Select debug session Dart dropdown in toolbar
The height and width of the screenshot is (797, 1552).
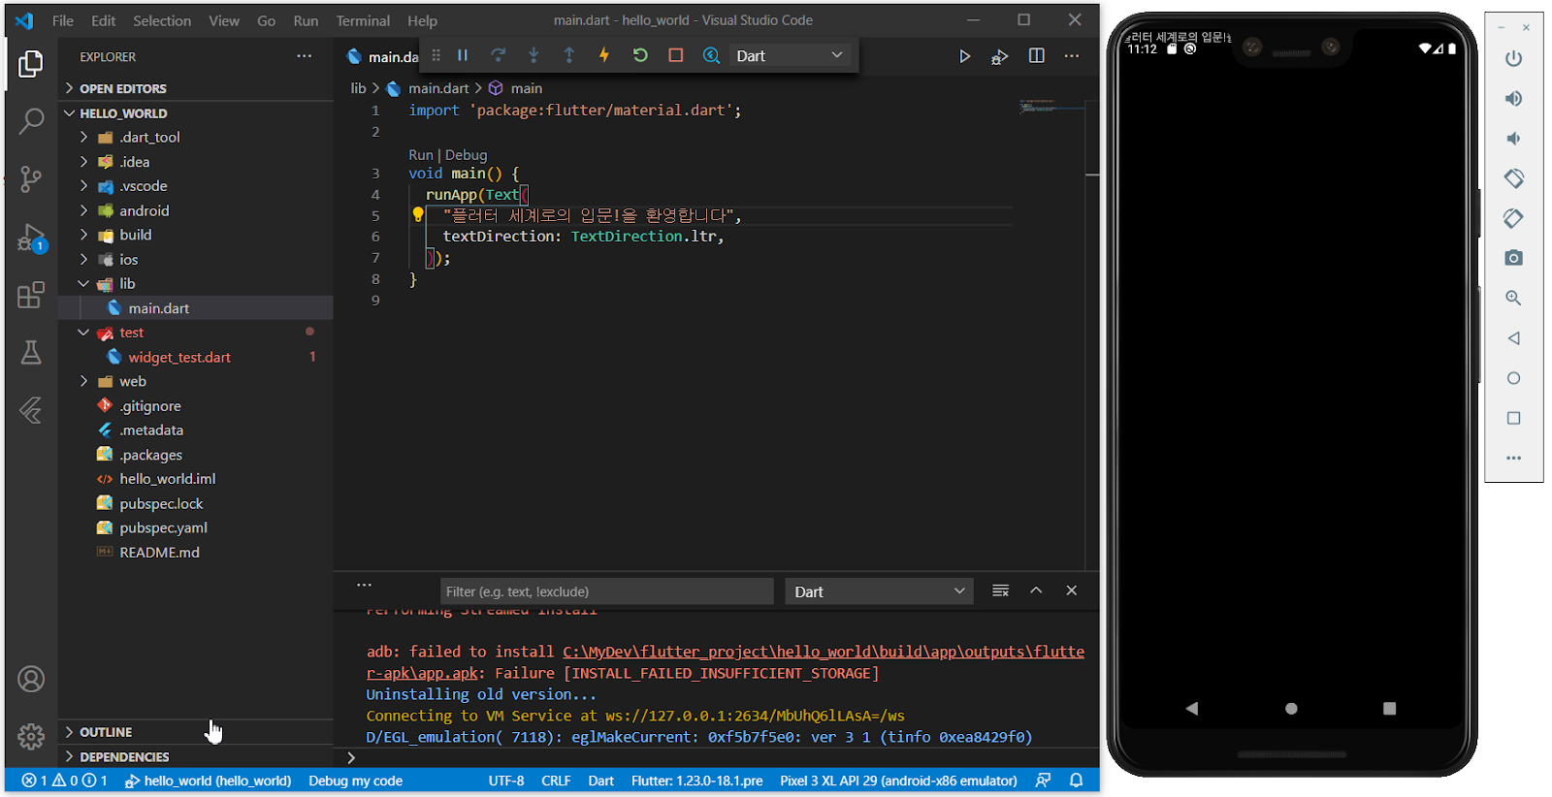[790, 55]
